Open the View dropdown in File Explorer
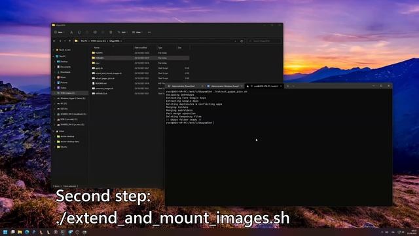 [137, 32]
